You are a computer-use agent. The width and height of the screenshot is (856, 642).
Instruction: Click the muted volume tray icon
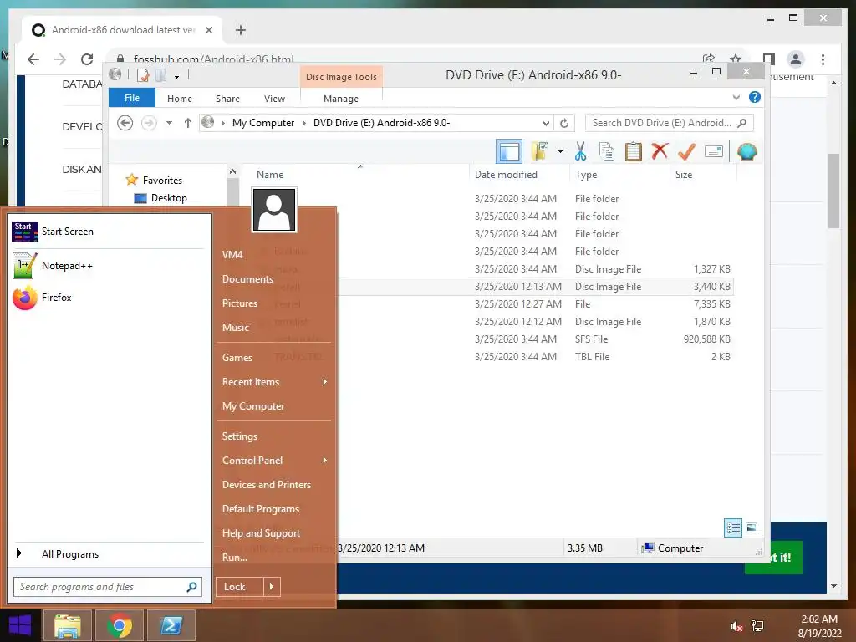click(736, 626)
